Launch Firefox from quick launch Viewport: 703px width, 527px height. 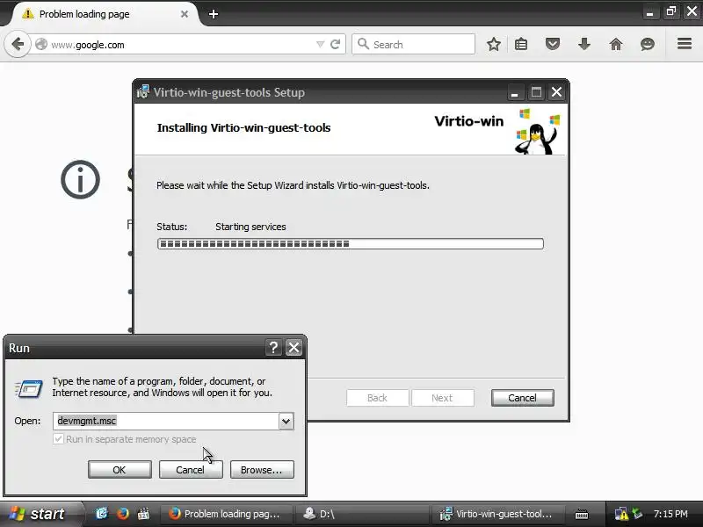point(122,513)
